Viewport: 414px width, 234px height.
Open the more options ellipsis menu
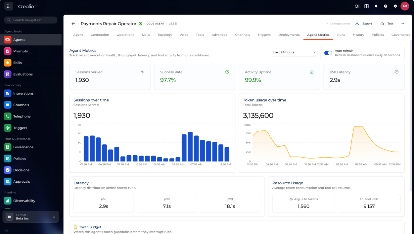tap(402, 24)
